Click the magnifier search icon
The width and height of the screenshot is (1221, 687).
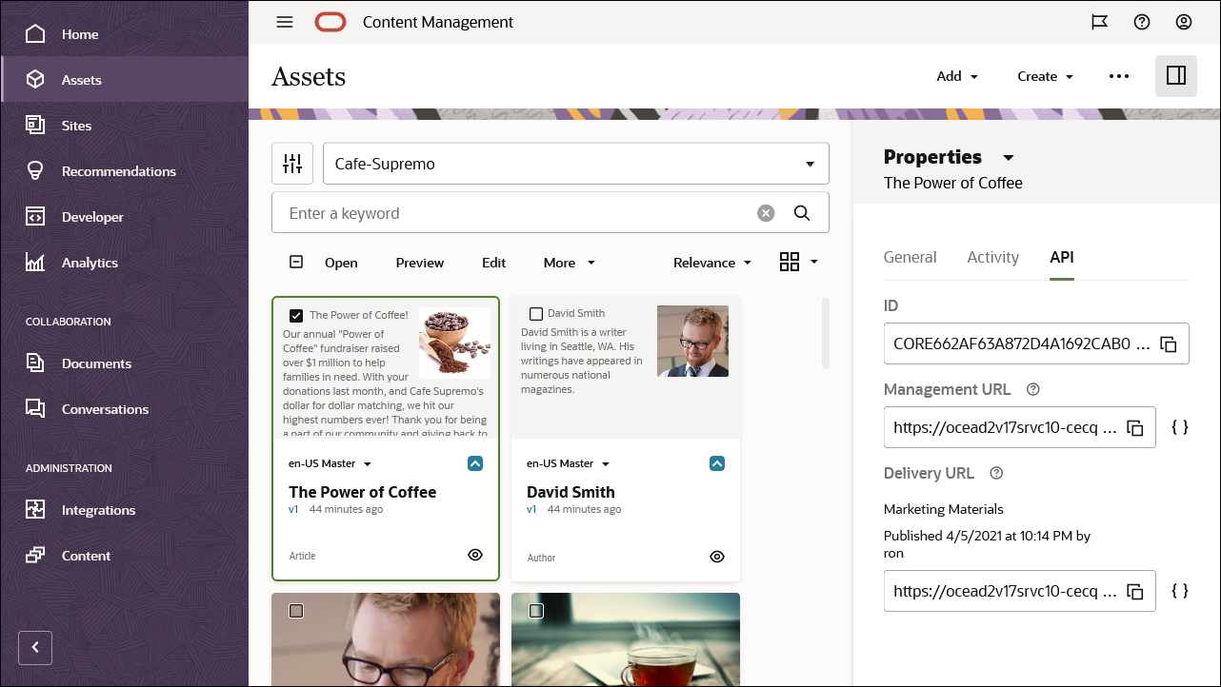tap(802, 213)
